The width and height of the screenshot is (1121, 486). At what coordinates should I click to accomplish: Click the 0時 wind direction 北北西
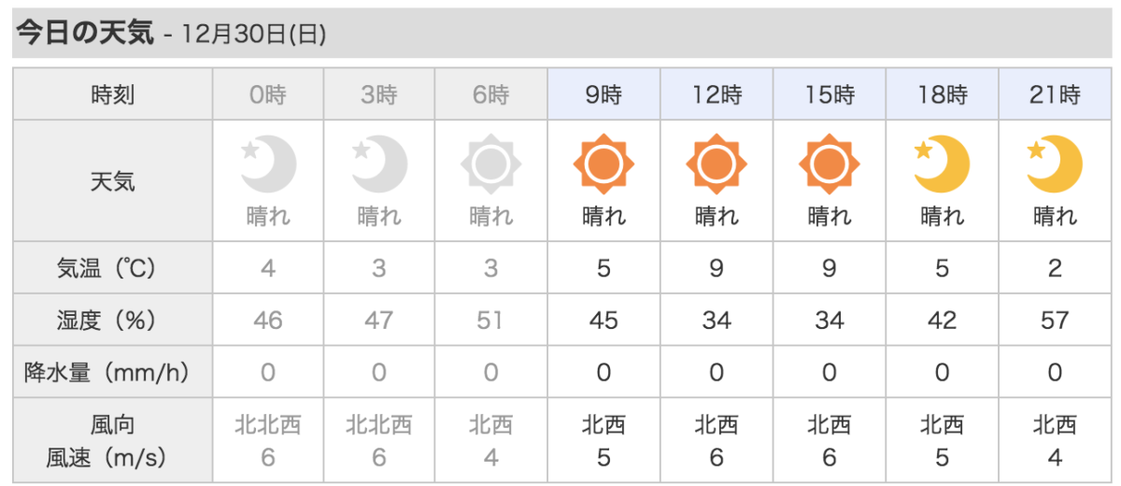pyautogui.click(x=268, y=425)
